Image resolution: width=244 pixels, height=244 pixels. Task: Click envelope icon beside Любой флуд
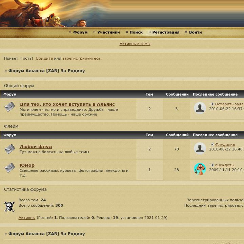(x=9, y=149)
